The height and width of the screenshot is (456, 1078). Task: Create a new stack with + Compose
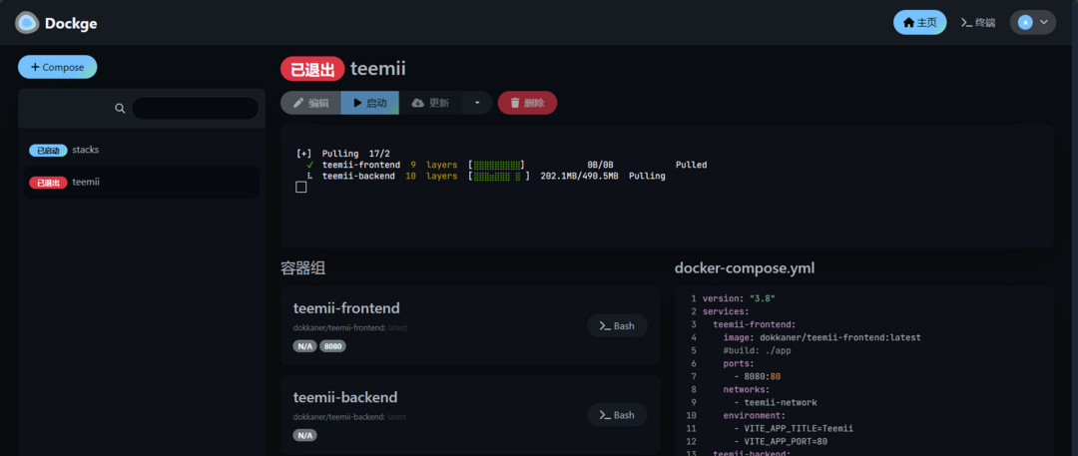(57, 67)
